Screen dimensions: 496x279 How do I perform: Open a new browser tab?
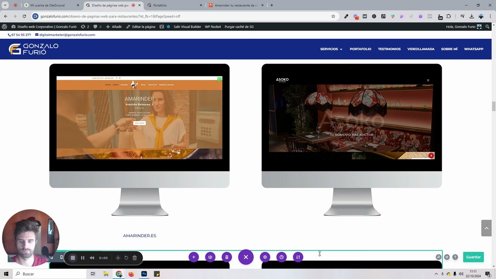pos(272,5)
